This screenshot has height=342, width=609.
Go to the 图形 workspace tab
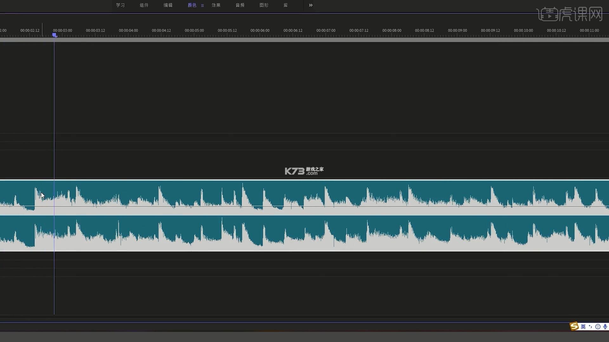pos(264,5)
